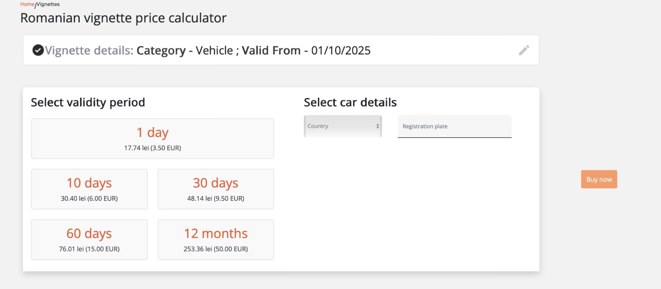The image size is (661, 289).
Task: Click the black checkmark circle icon
Action: [x=38, y=50]
